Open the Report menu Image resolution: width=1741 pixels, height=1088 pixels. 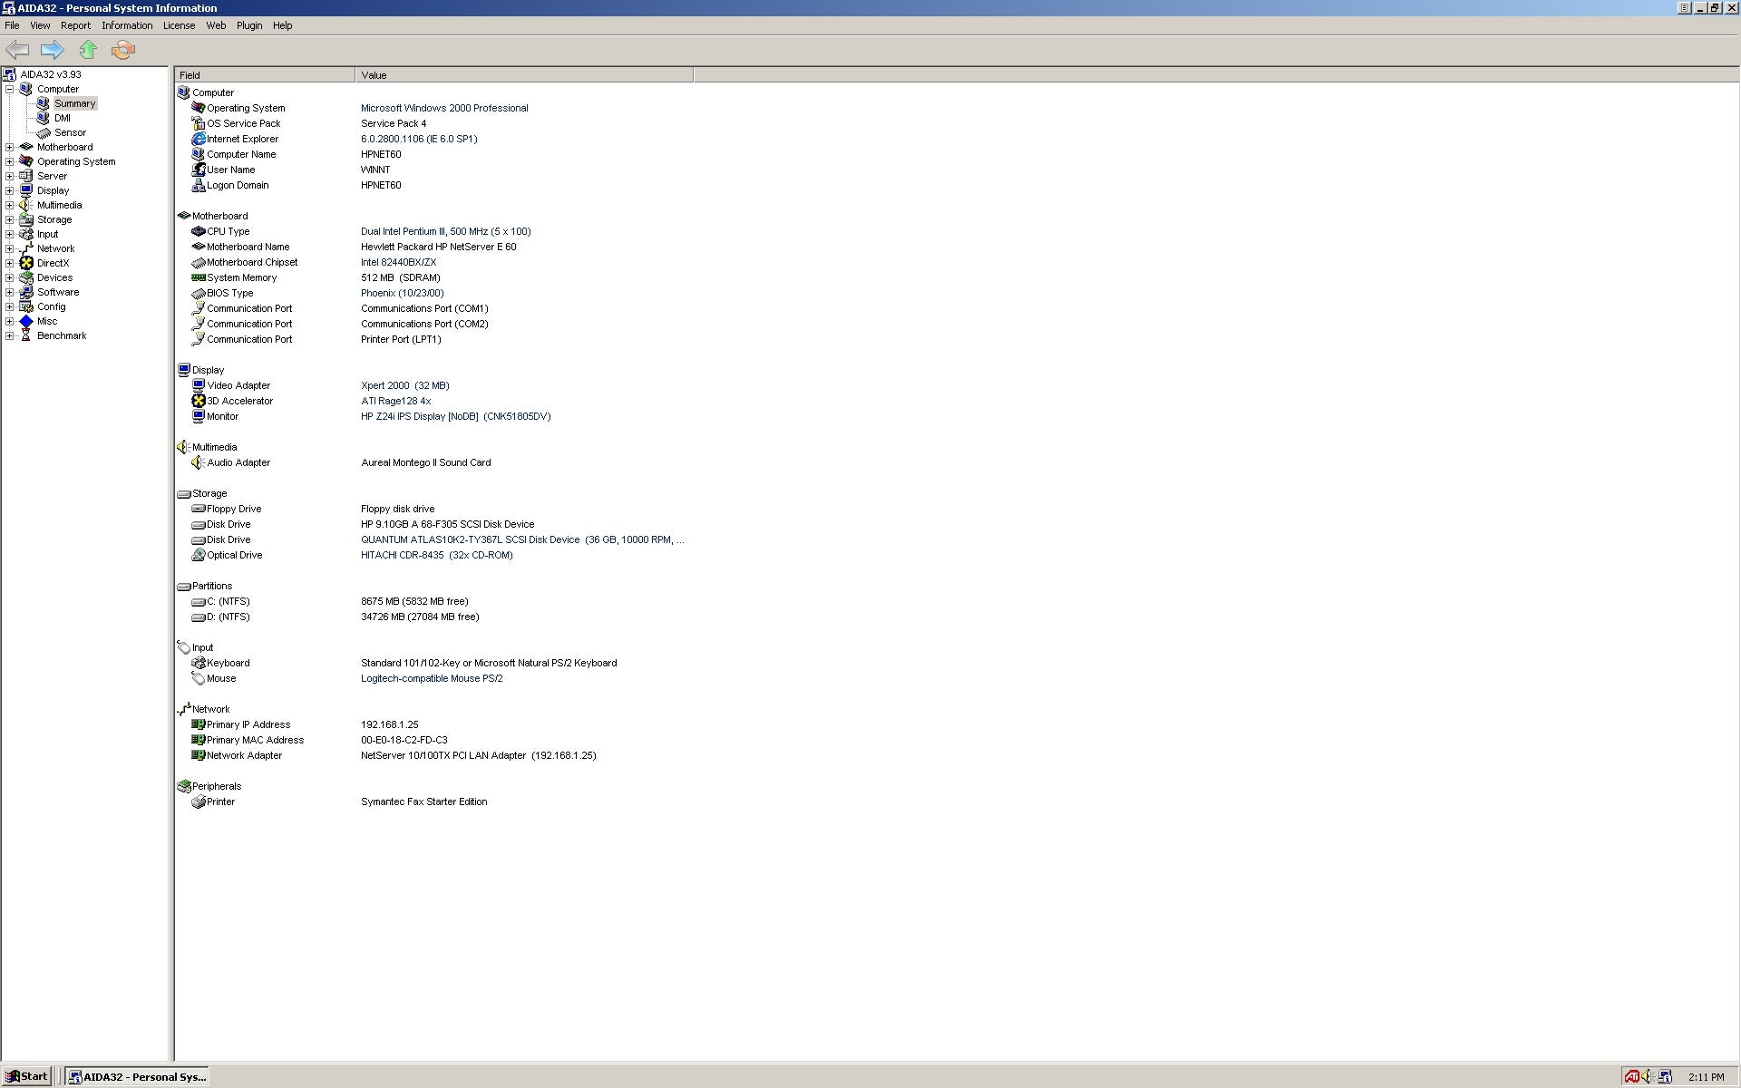pyautogui.click(x=75, y=25)
